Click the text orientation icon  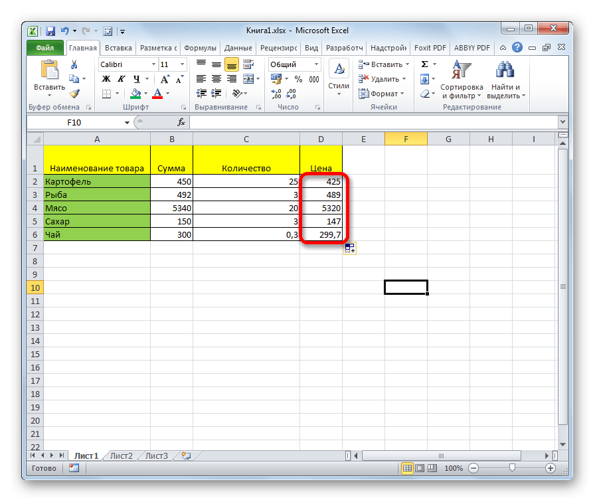click(238, 94)
